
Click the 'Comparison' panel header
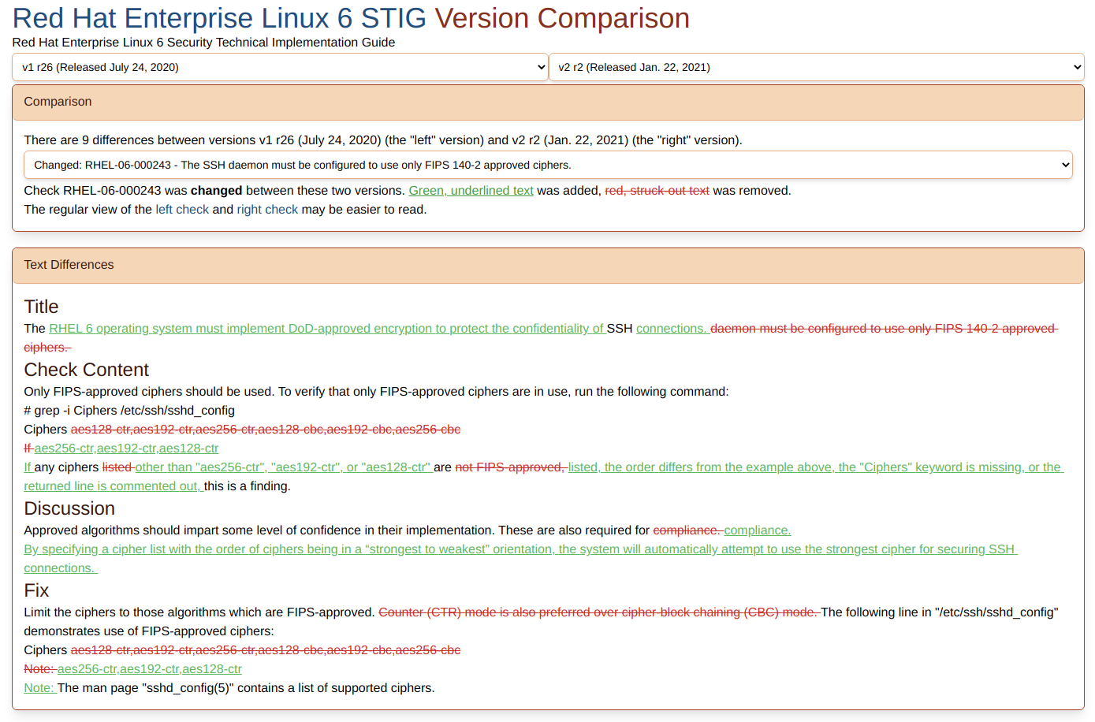[548, 102]
